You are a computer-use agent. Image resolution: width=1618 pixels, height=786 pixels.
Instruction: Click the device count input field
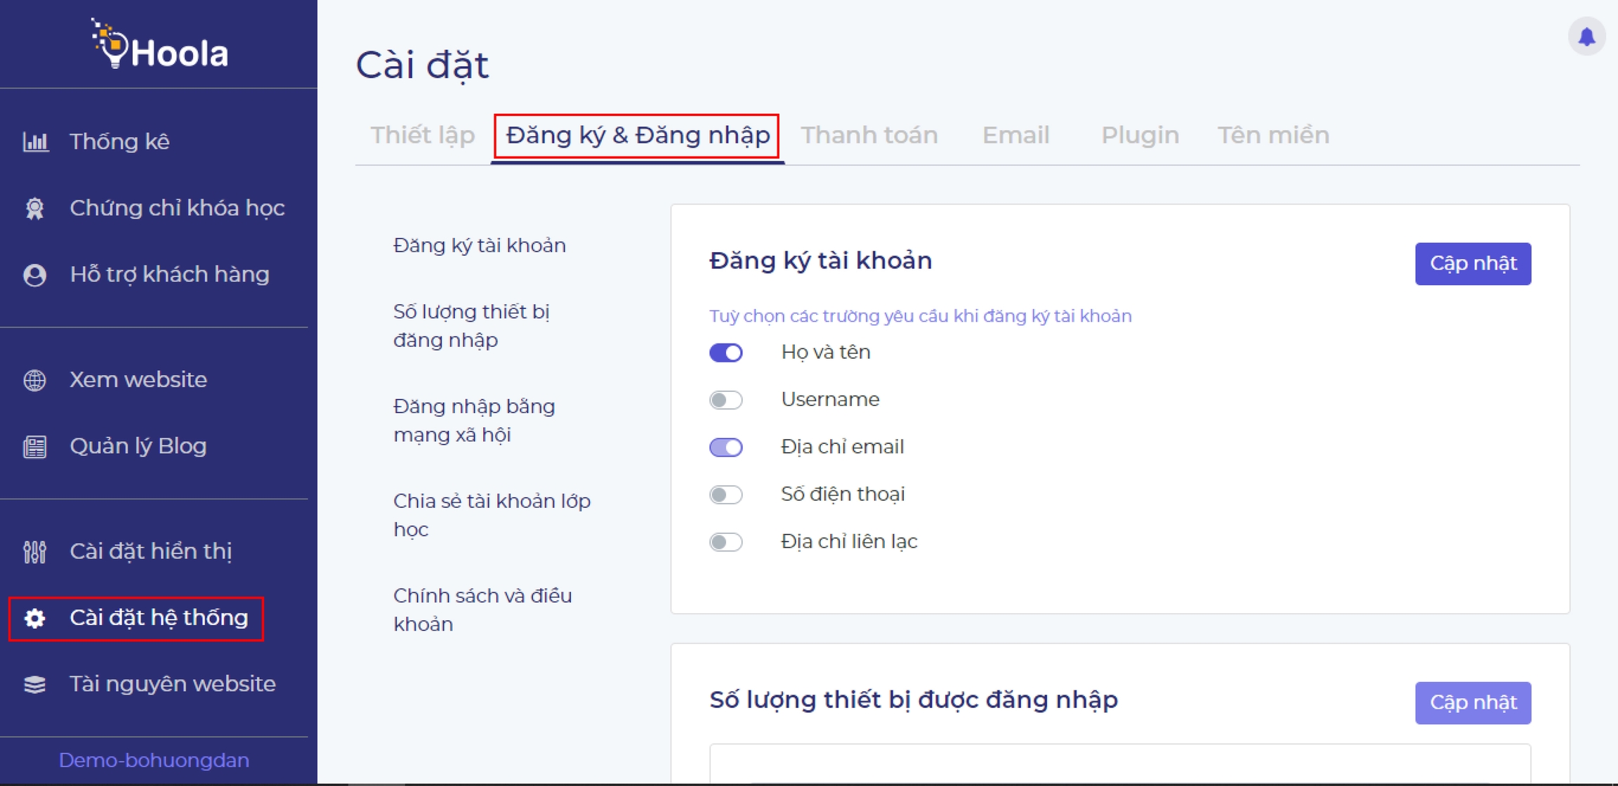(x=1119, y=764)
